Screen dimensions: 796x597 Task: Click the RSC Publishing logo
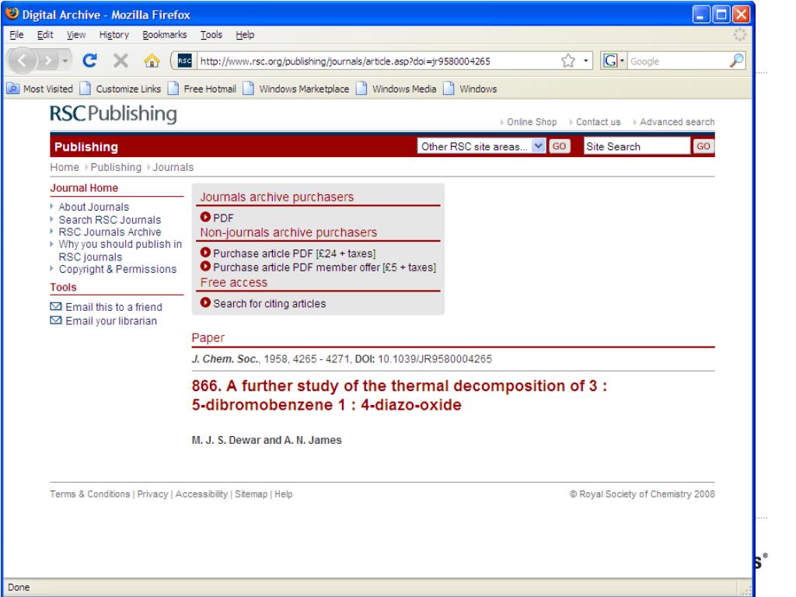(113, 114)
